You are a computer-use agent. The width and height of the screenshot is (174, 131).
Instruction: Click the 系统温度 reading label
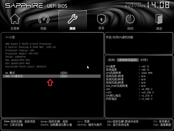click(x=111, y=70)
